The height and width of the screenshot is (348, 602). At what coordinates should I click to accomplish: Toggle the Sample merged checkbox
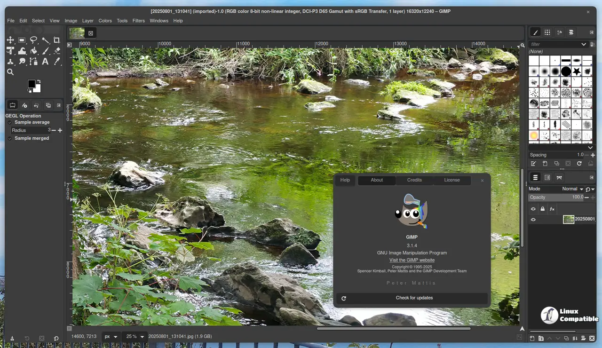pyautogui.click(x=10, y=138)
